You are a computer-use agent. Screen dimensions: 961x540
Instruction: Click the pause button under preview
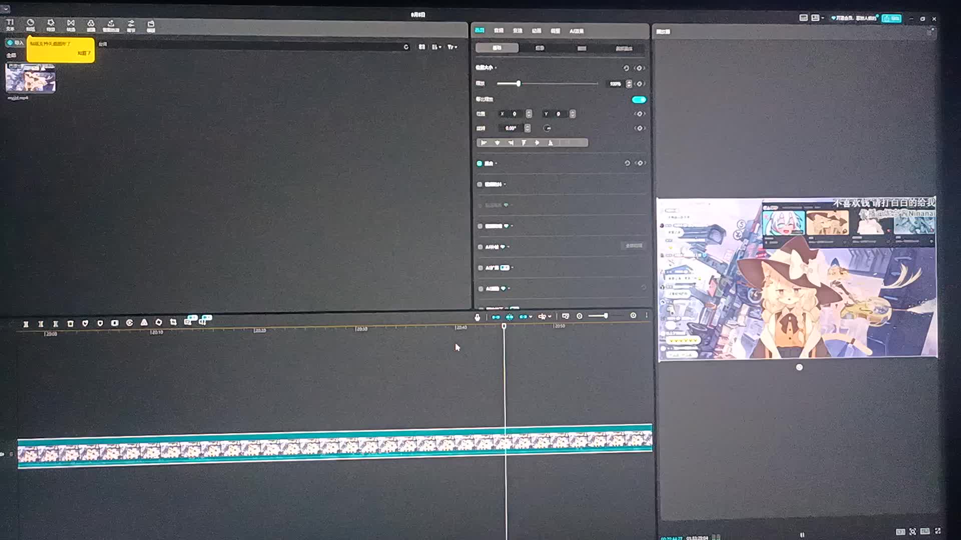[x=802, y=534]
